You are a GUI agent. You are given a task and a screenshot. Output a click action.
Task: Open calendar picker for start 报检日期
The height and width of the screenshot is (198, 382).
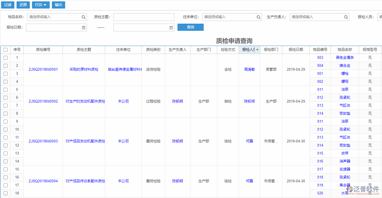[x=84, y=27]
